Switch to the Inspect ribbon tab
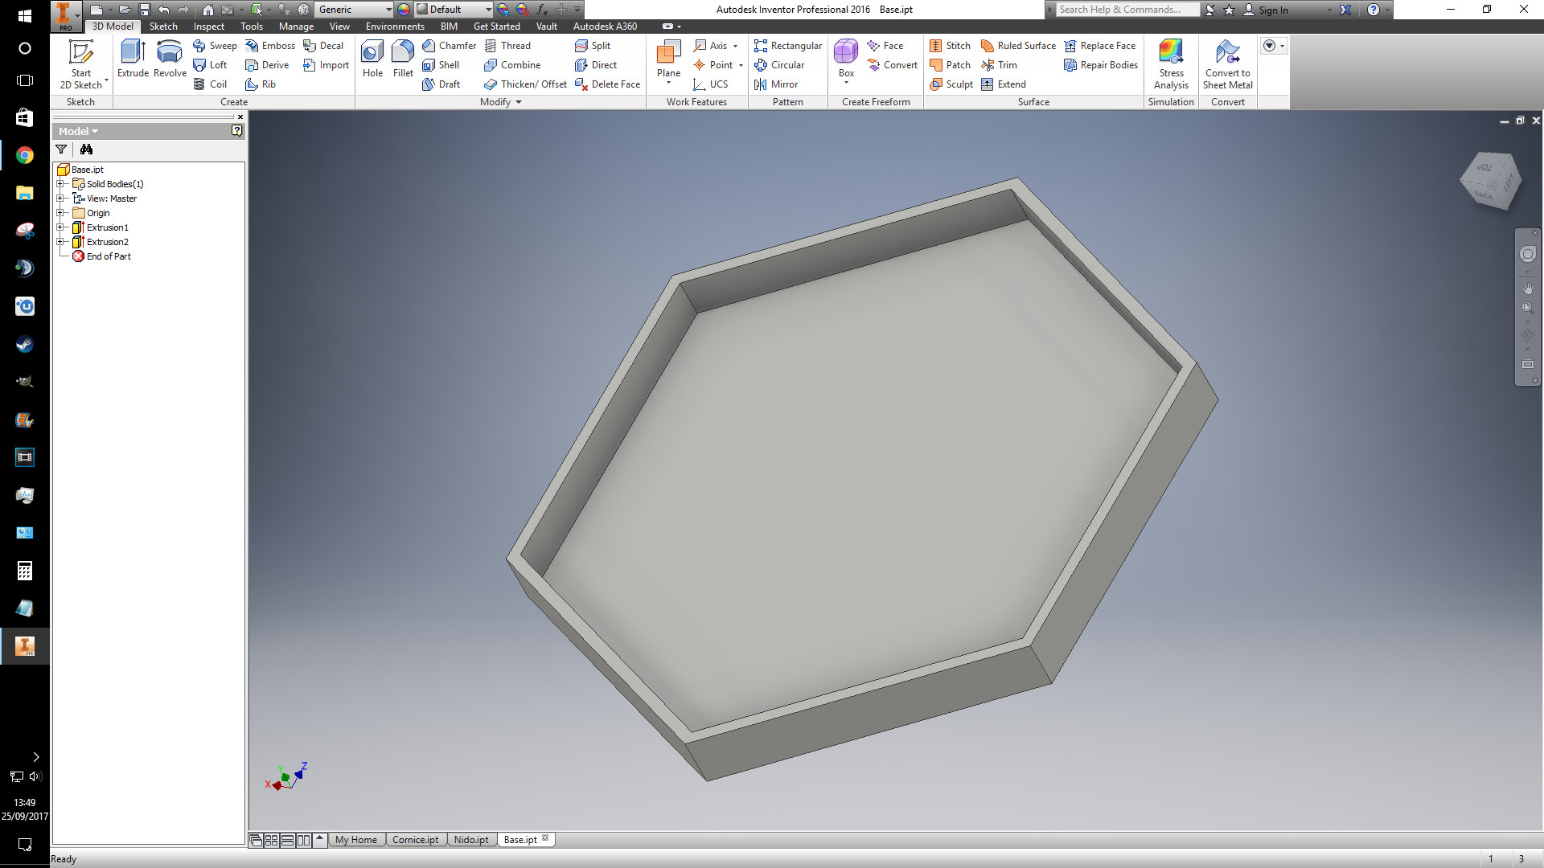1544x868 pixels. pyautogui.click(x=208, y=27)
